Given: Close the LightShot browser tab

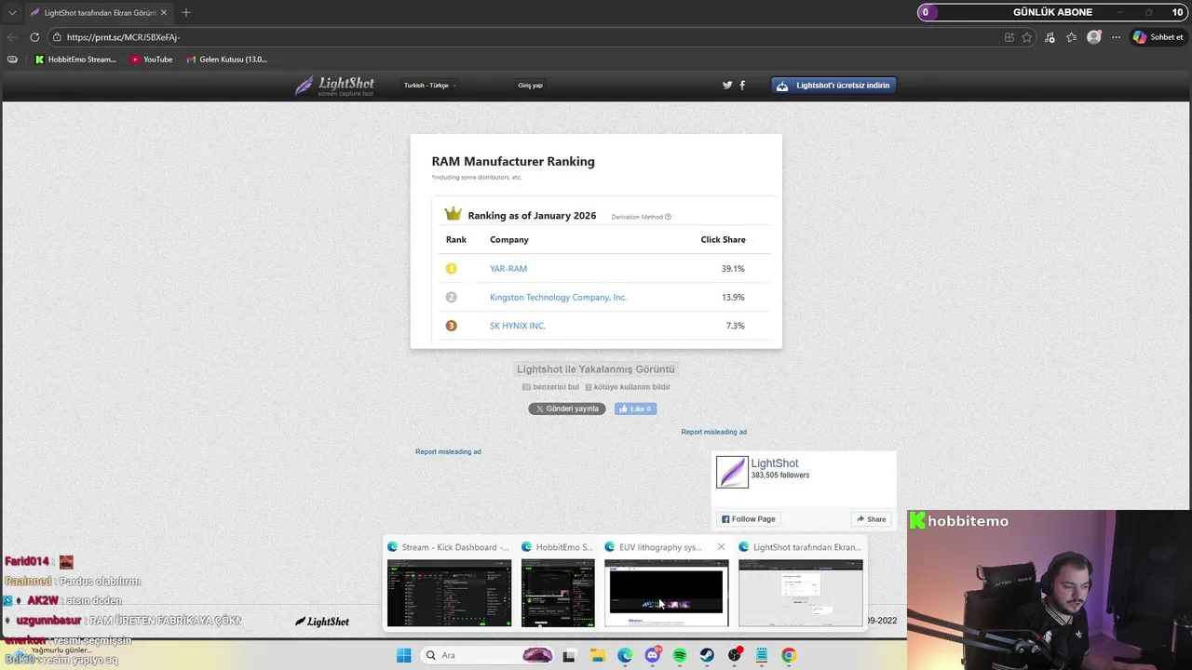Looking at the screenshot, I should (164, 13).
